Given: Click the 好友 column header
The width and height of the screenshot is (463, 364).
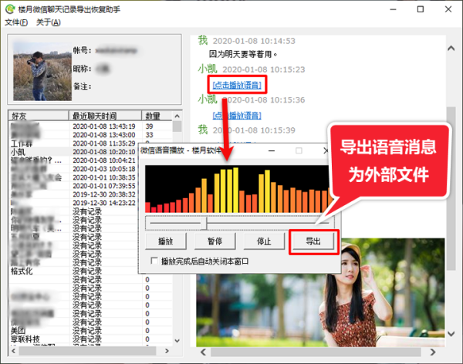Looking at the screenshot, I should coord(39,115).
